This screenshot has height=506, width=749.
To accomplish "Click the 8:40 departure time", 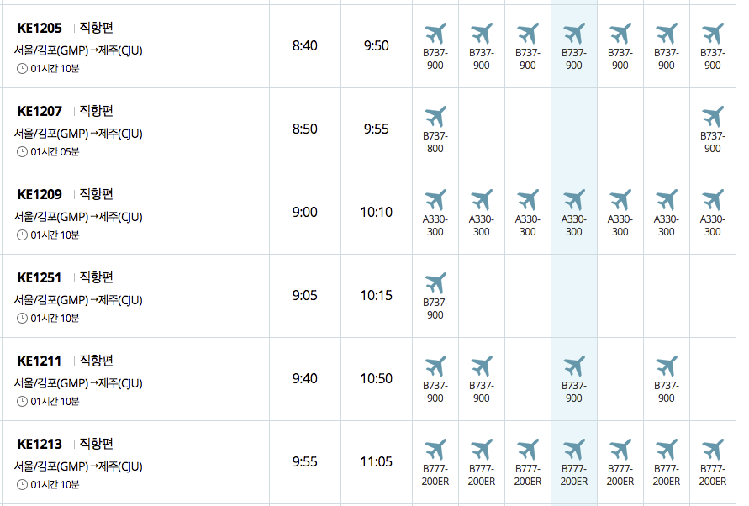I will [x=304, y=45].
